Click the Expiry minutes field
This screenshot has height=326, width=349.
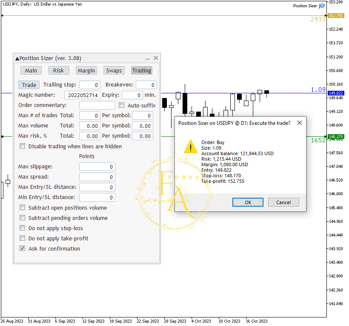(132, 95)
